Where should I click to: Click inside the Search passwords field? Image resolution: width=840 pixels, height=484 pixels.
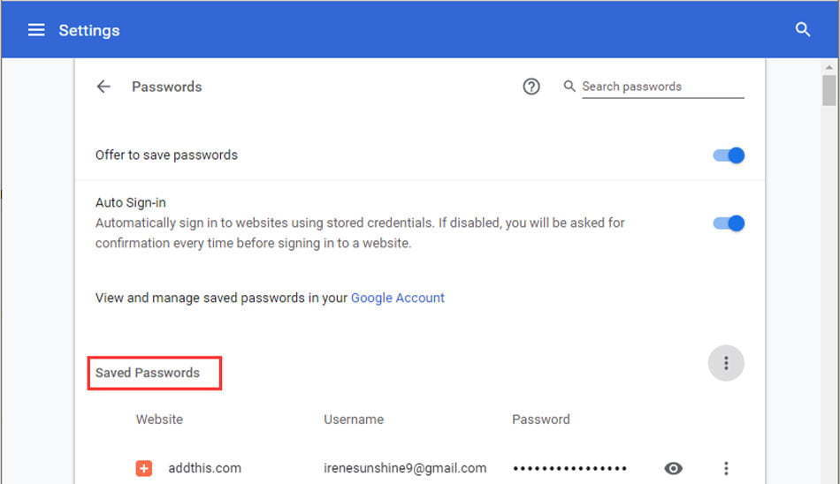tap(662, 87)
